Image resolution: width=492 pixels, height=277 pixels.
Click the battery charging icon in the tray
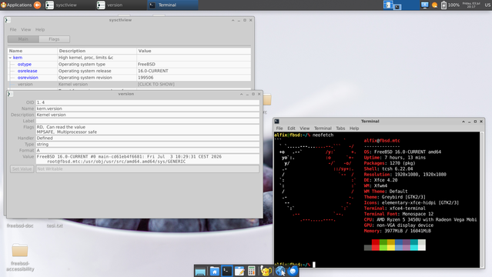pos(443,5)
